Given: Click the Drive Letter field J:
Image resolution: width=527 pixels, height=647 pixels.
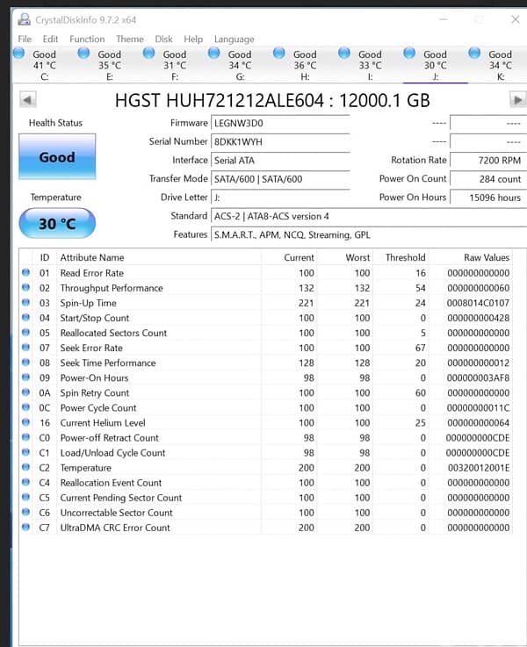Looking at the screenshot, I should coord(280,198).
